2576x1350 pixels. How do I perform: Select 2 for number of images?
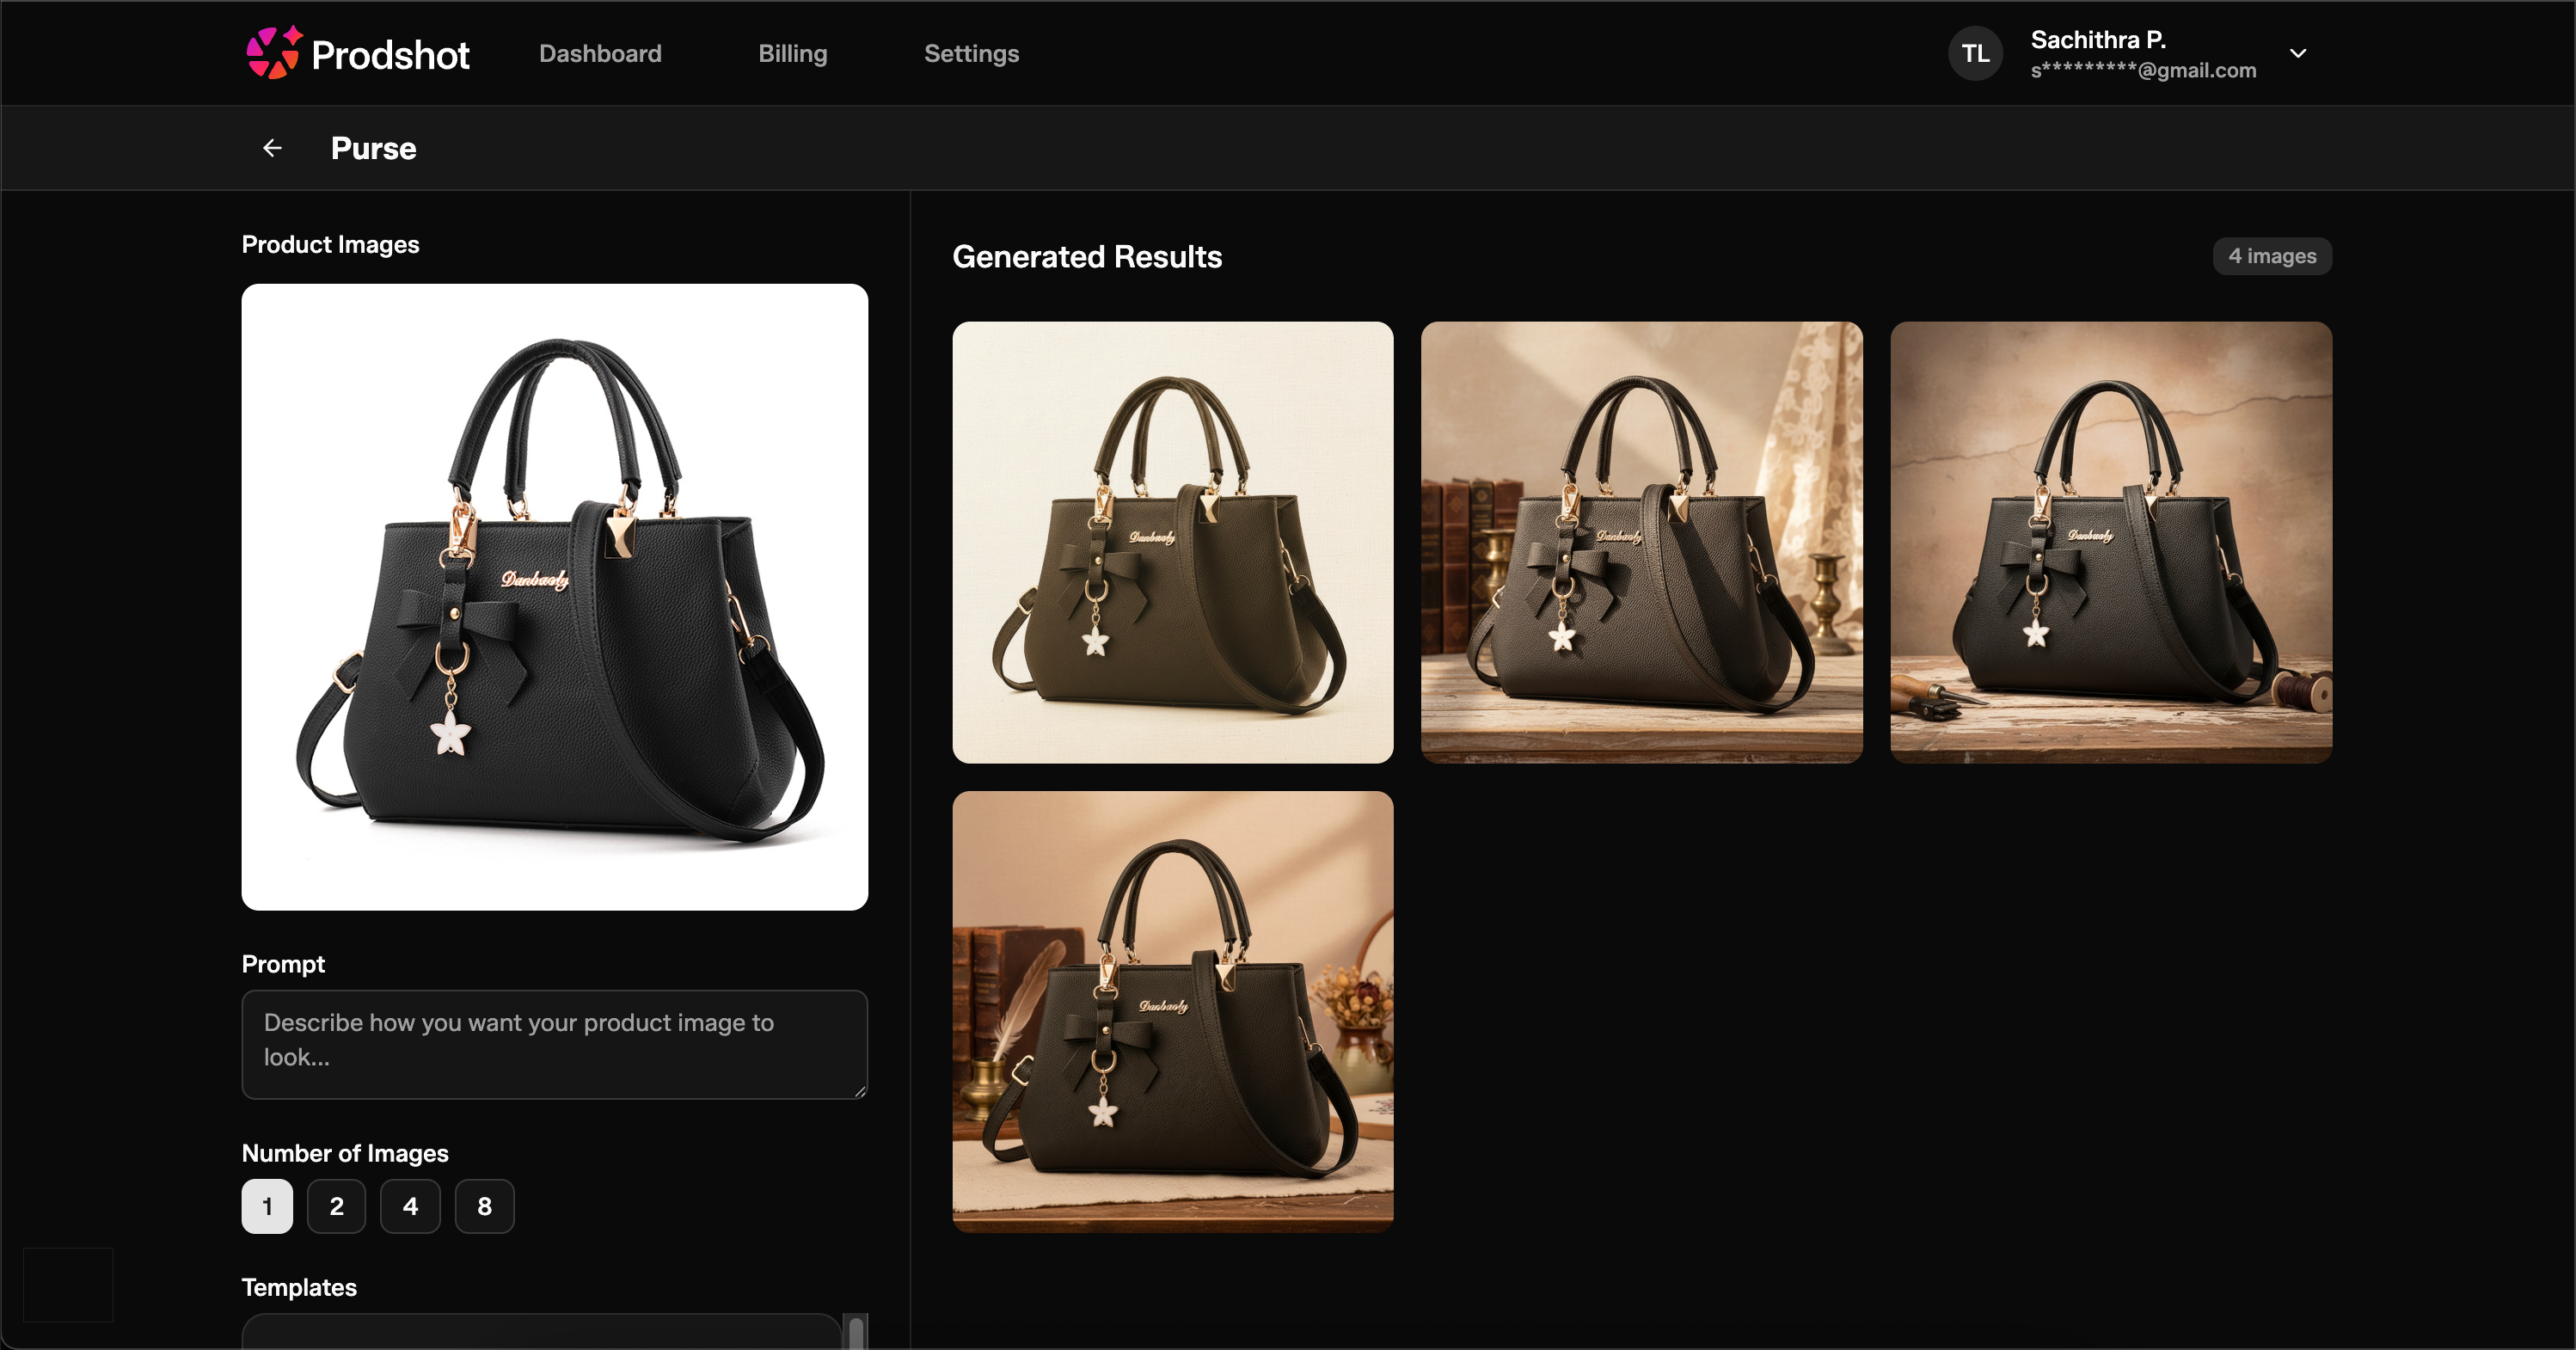click(336, 1206)
